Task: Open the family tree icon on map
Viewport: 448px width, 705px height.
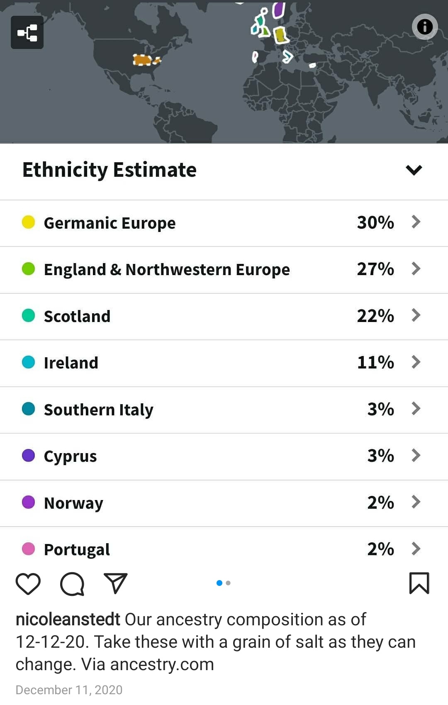Action: point(27,33)
